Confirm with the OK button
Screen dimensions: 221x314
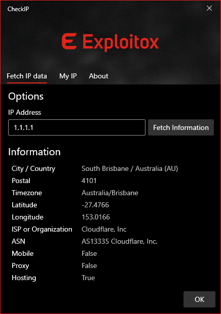click(199, 299)
